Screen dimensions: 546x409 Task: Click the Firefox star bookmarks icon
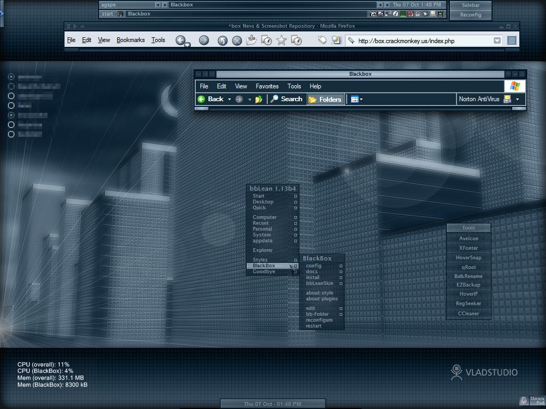pos(282,40)
